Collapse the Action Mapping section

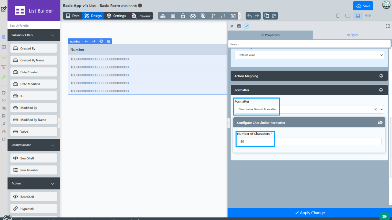click(x=381, y=76)
